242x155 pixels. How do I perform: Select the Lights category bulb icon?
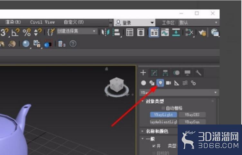(x=160, y=83)
